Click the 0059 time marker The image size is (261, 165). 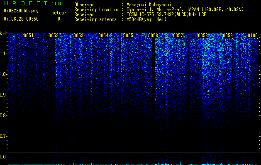[228, 35]
